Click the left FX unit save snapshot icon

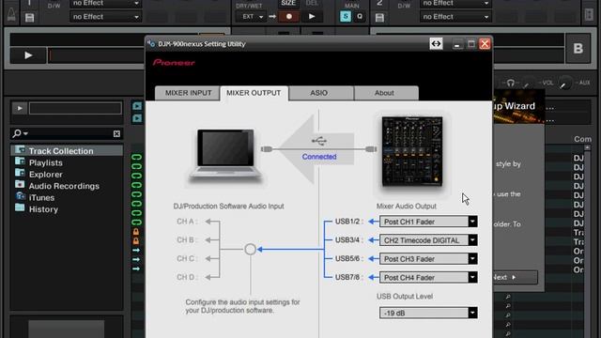point(29,17)
